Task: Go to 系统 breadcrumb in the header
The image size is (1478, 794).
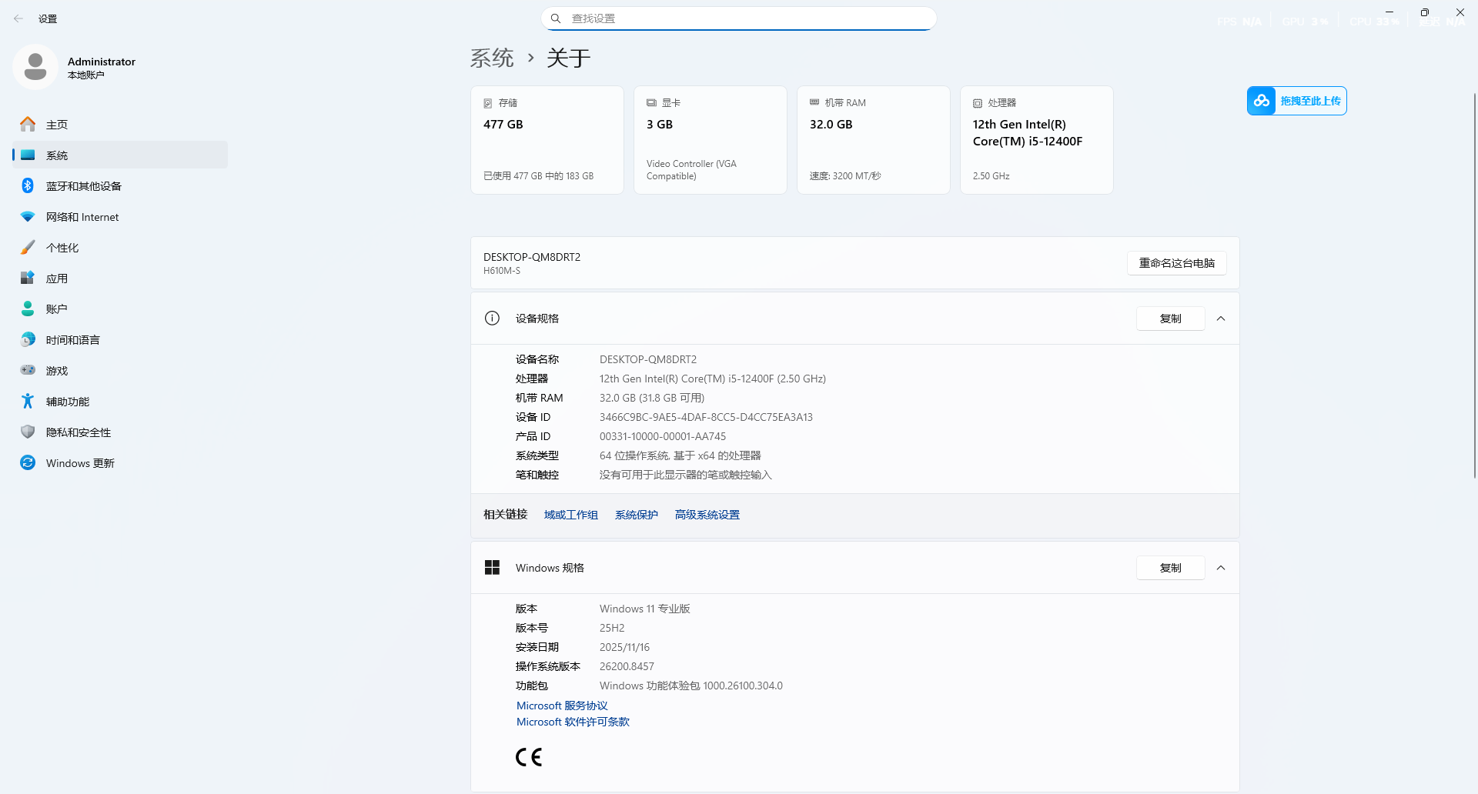Action: [x=492, y=58]
